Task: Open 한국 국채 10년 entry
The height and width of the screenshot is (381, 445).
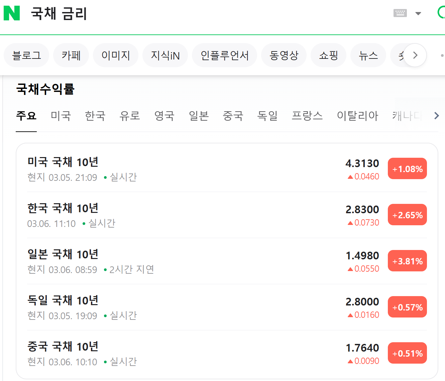Action: (x=227, y=215)
